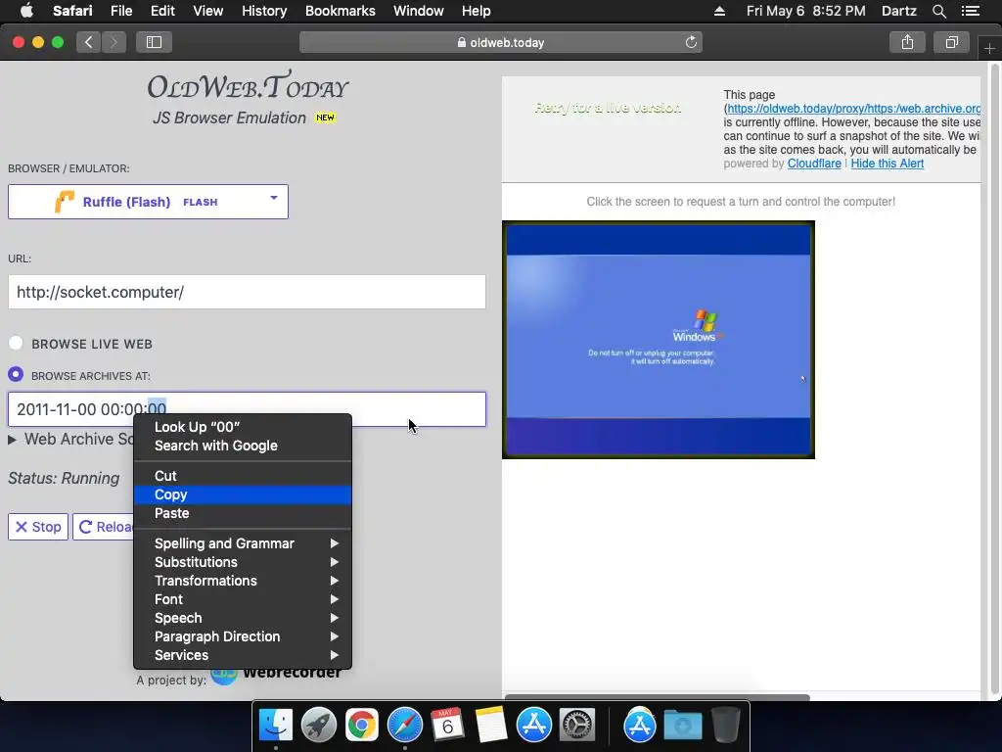Screen dimensions: 1002x752
Task: Launch Launchpad rocket from the dock
Action: pyautogui.click(x=318, y=726)
